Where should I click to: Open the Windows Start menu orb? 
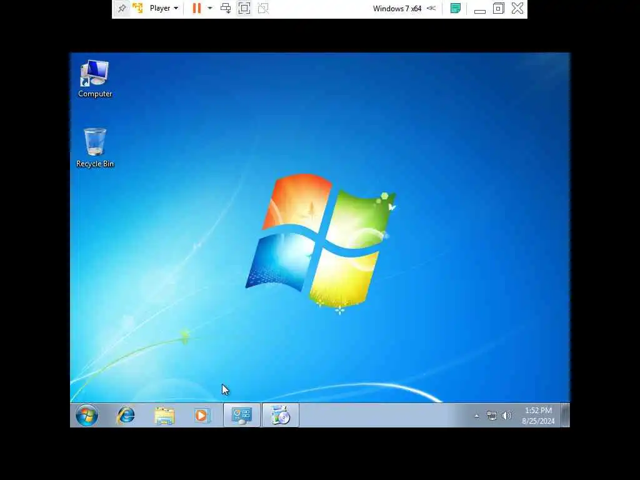[86, 416]
